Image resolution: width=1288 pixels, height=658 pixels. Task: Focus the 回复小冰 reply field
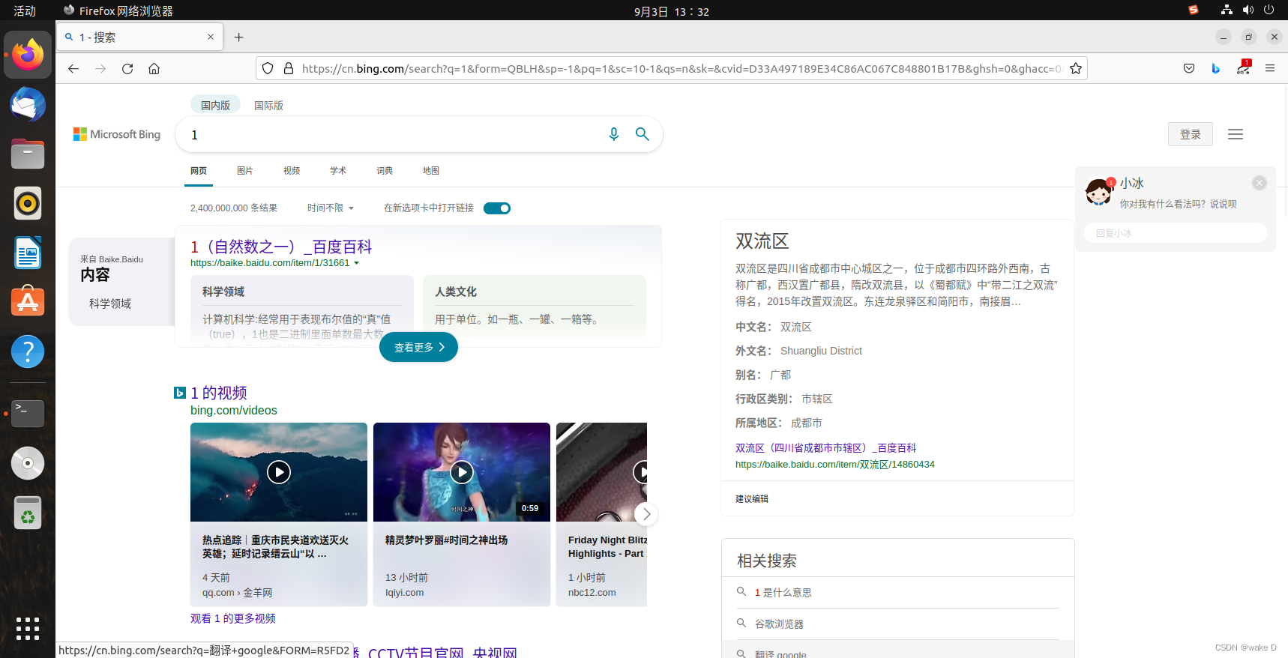[1175, 233]
